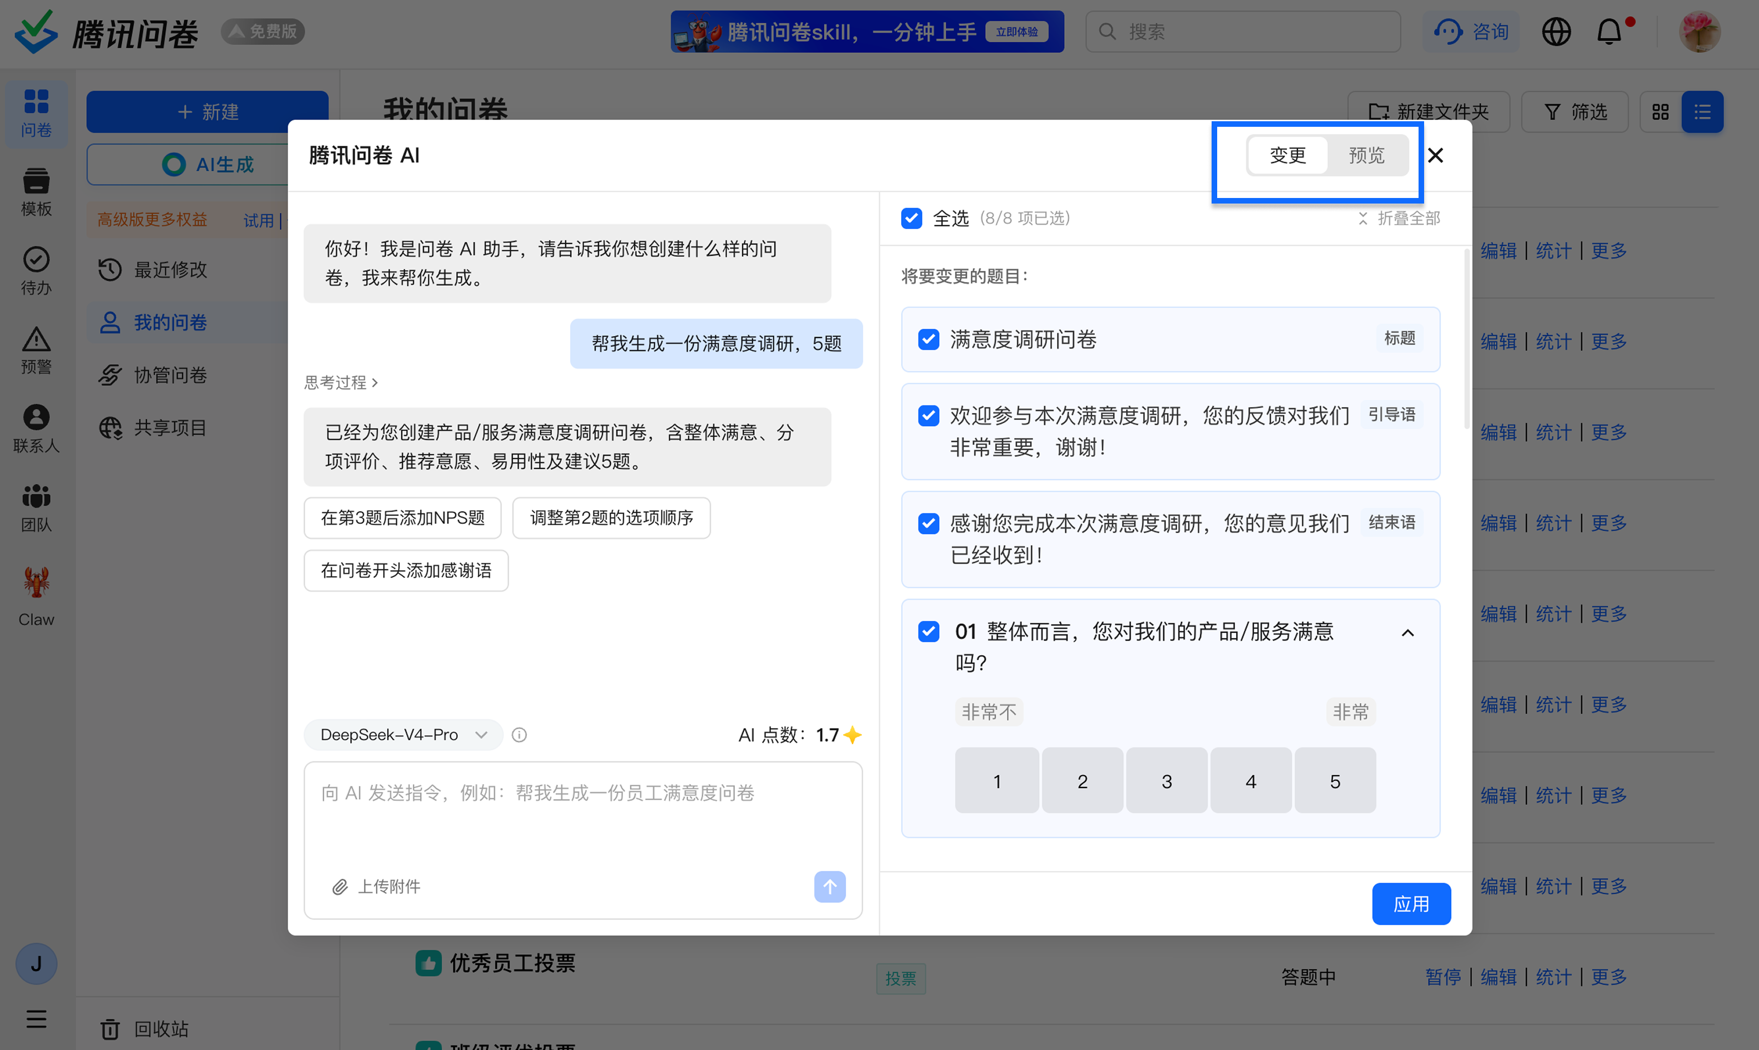
Task: Uncheck the 感谢您完成本次满意度调研 closing item
Action: coord(928,523)
